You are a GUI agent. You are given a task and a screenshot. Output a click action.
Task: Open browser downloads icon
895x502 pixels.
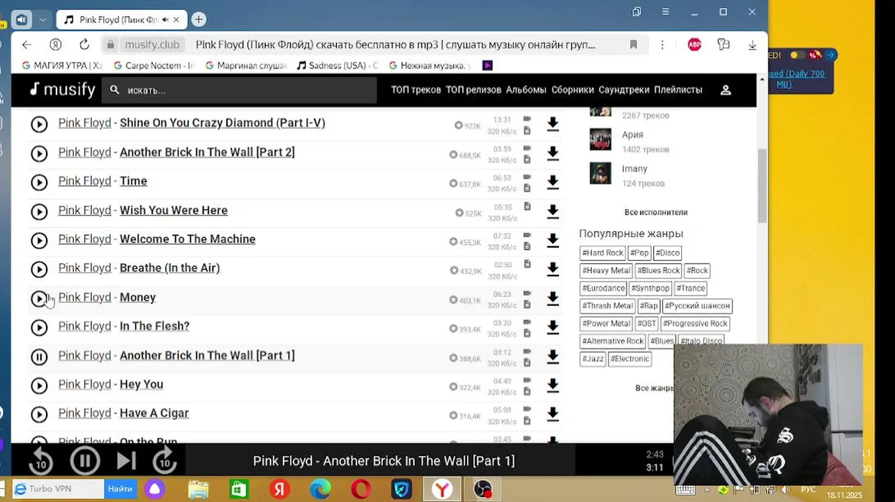752,45
